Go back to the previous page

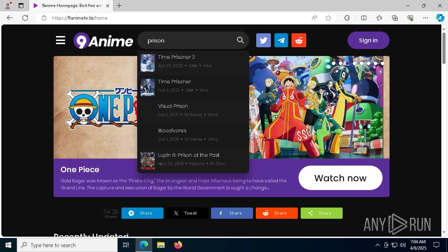[10, 18]
